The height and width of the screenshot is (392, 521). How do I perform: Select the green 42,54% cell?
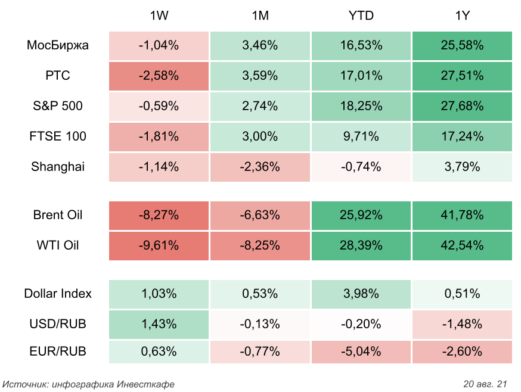(462, 245)
